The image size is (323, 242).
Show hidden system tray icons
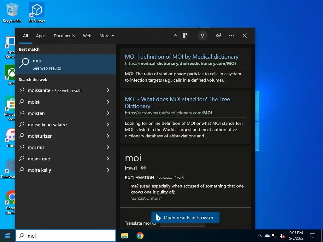point(260,236)
